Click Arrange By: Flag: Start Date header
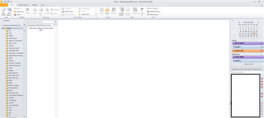The height and width of the screenshot is (118, 264). tap(241, 69)
